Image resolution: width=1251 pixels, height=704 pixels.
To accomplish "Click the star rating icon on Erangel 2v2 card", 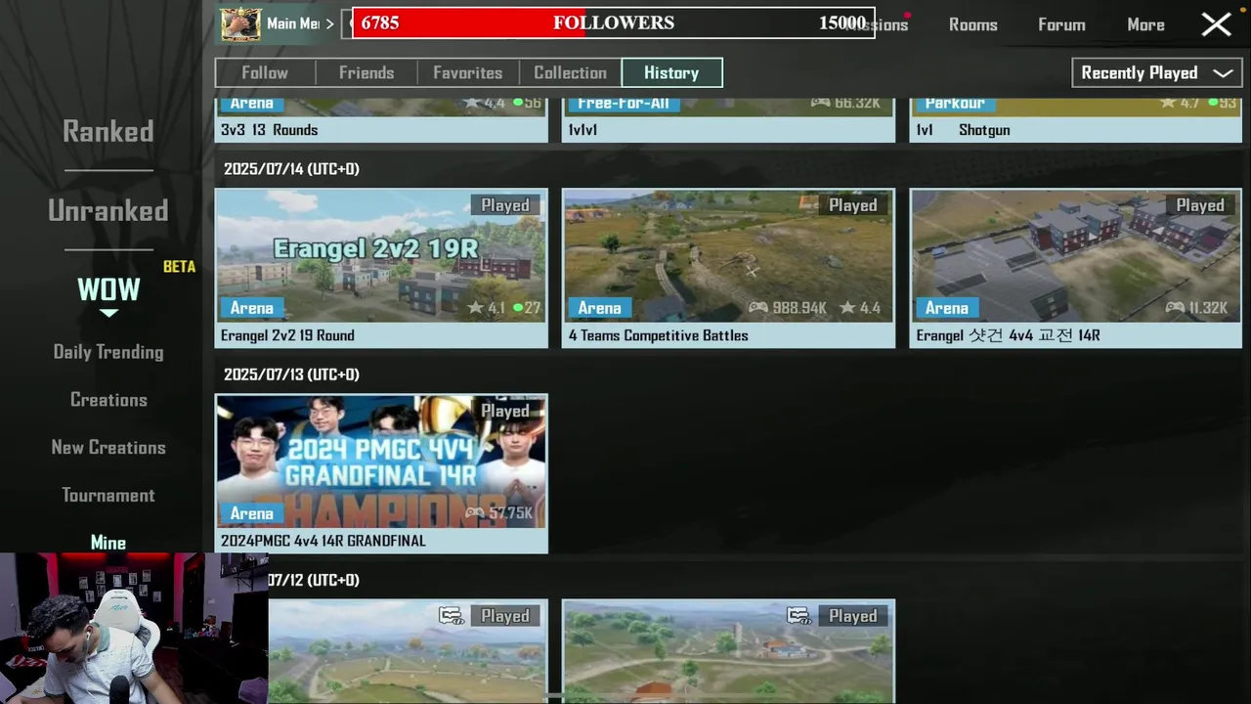I will point(475,308).
